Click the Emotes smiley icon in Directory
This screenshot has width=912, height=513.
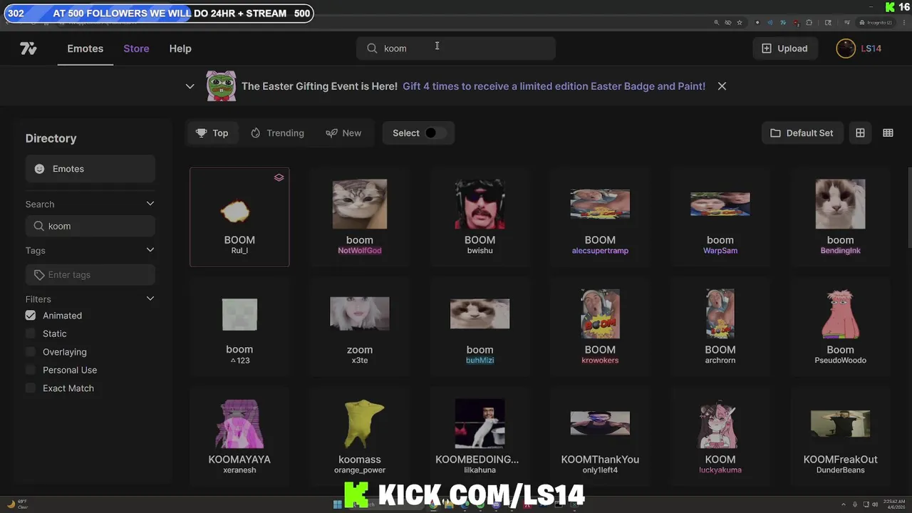(x=39, y=169)
